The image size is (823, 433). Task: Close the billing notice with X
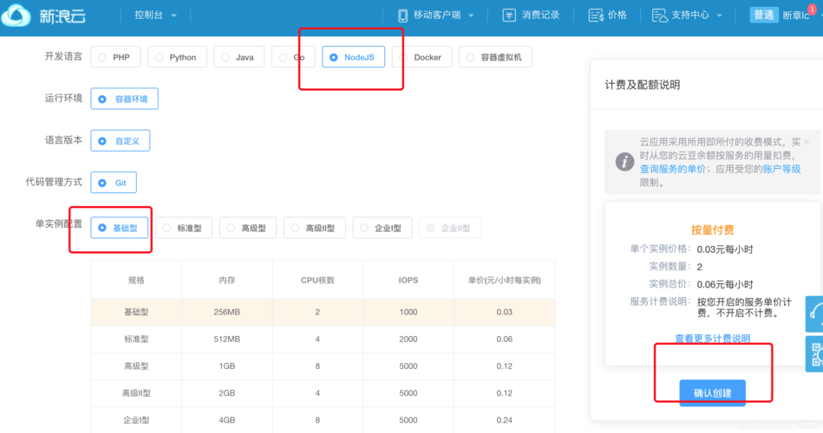tap(807, 141)
